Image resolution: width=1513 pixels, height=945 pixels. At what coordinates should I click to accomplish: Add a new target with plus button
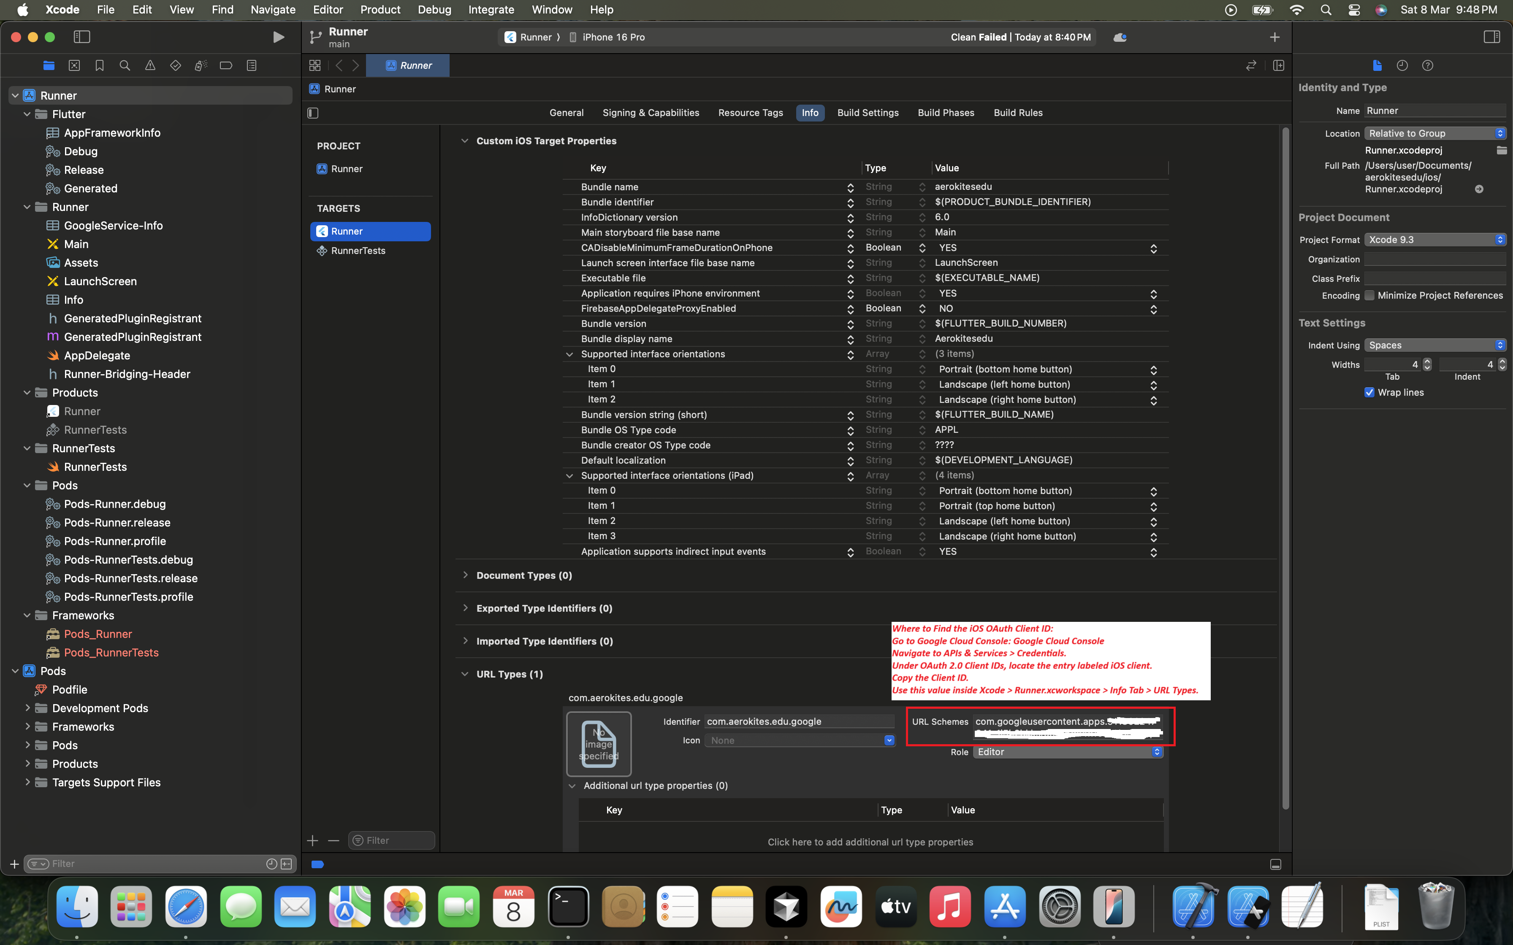(312, 841)
